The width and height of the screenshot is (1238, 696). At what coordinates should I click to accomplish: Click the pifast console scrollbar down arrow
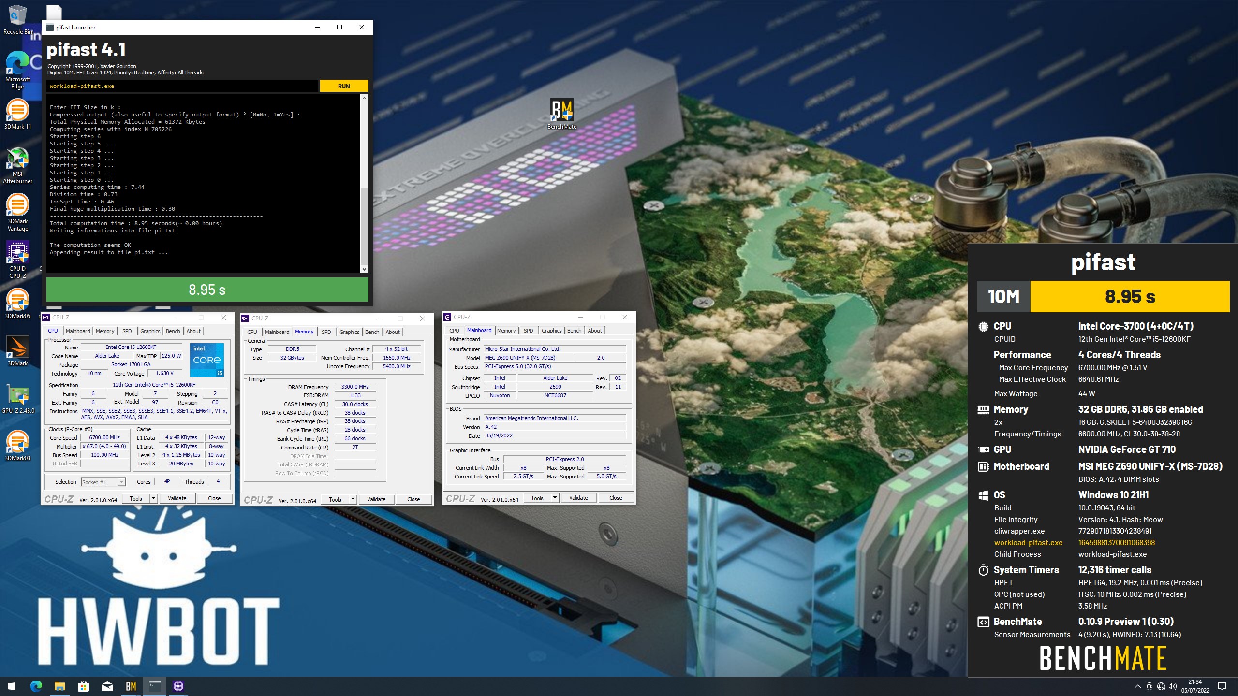click(364, 269)
